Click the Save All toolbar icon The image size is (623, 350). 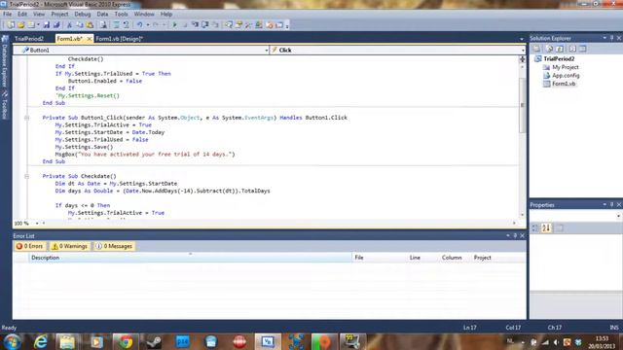click(x=56, y=25)
